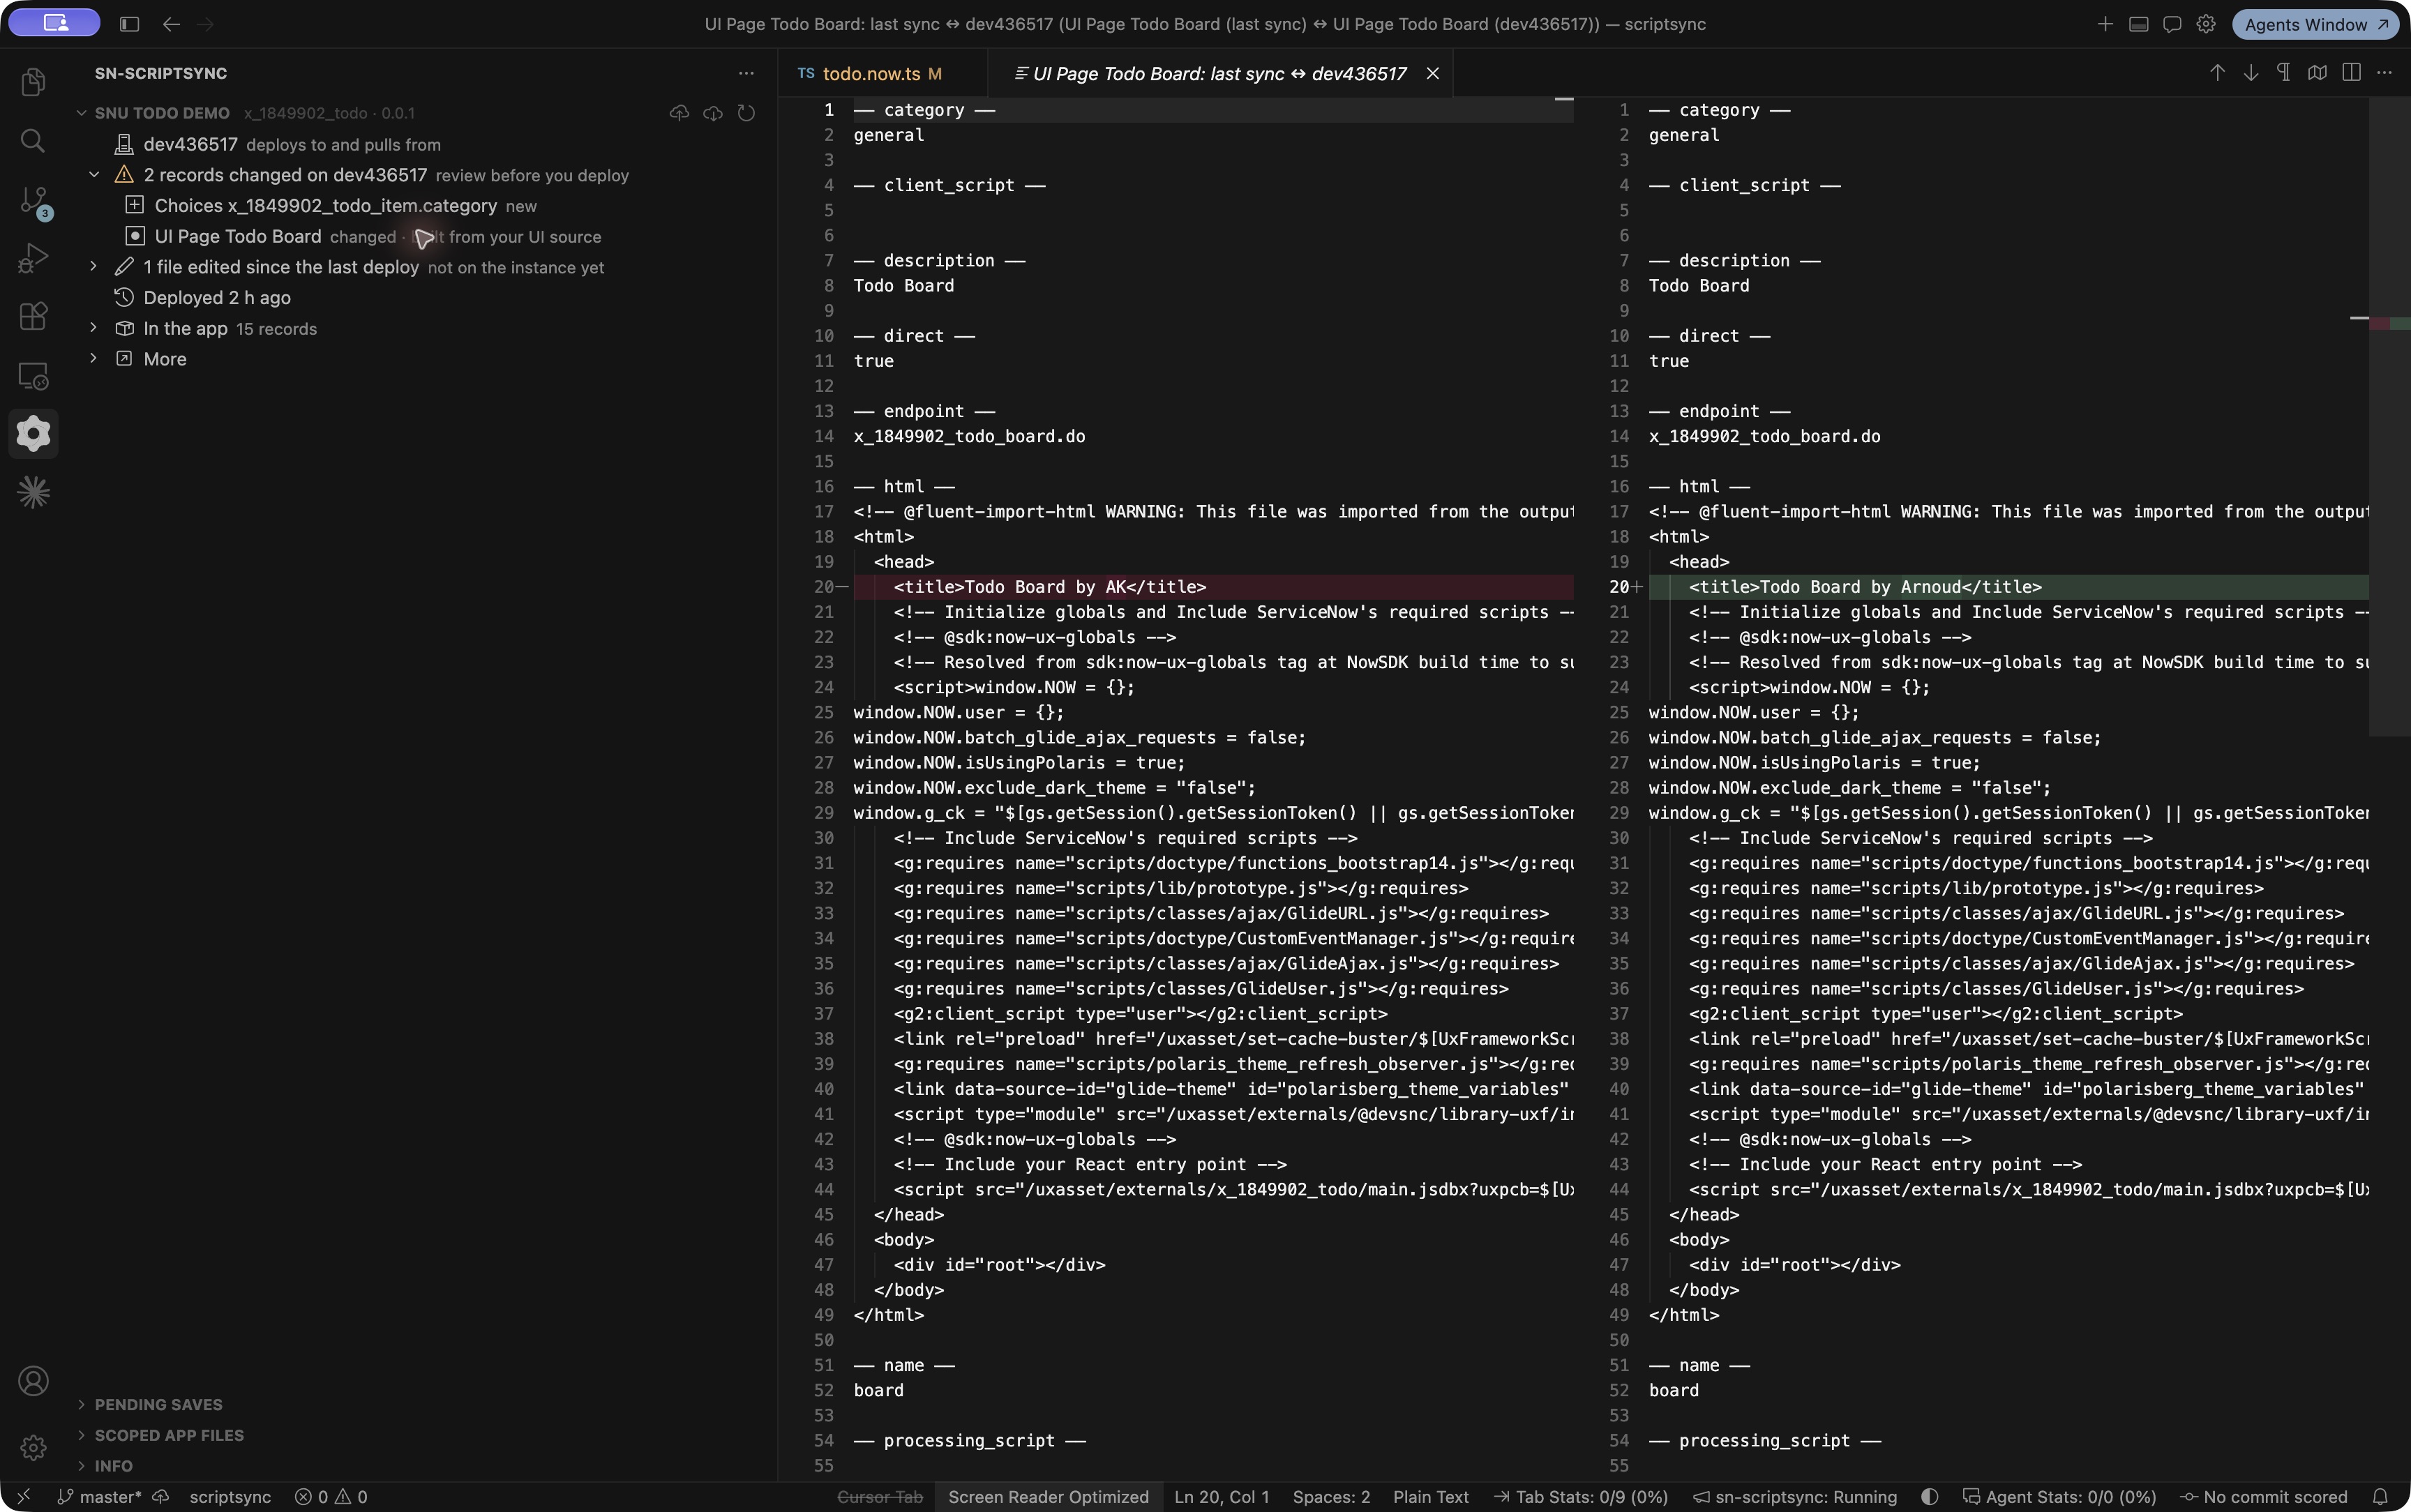This screenshot has height=1512, width=2411.
Task: Click master branch in status bar
Action: pyautogui.click(x=99, y=1497)
